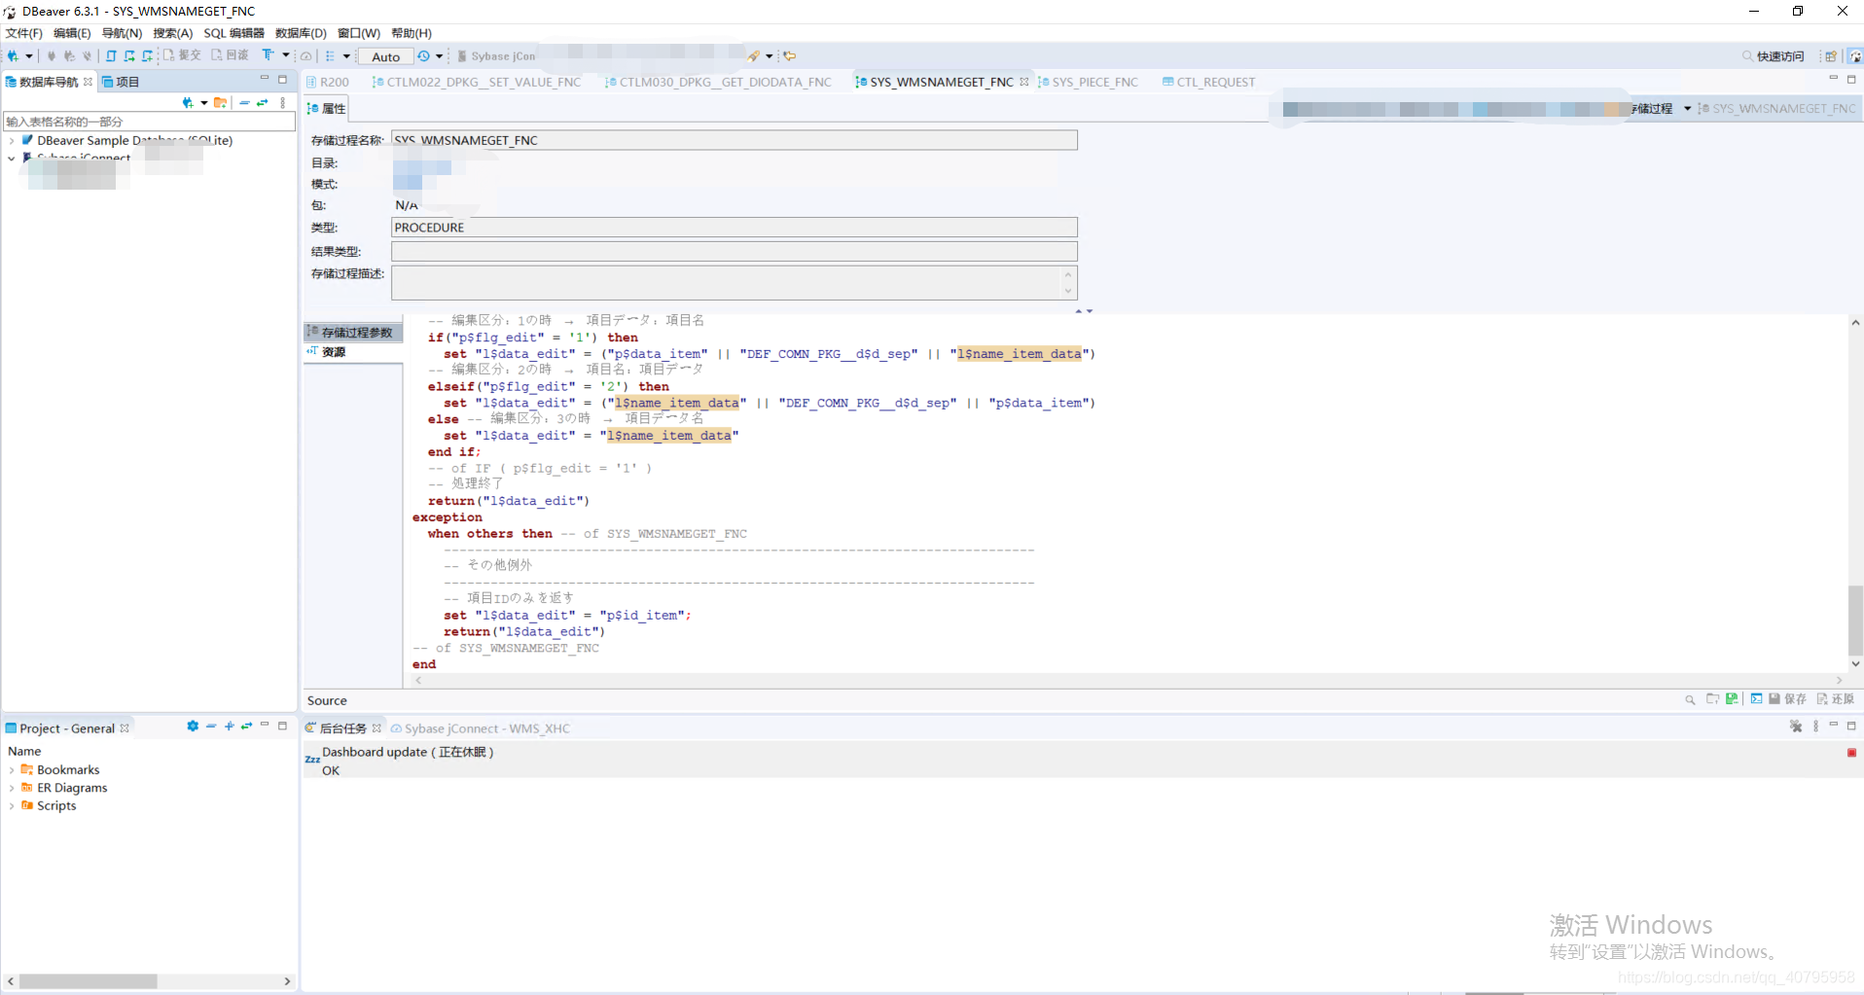Image resolution: width=1864 pixels, height=995 pixels.
Task: Click the red stop task button
Action: pos(1851,753)
